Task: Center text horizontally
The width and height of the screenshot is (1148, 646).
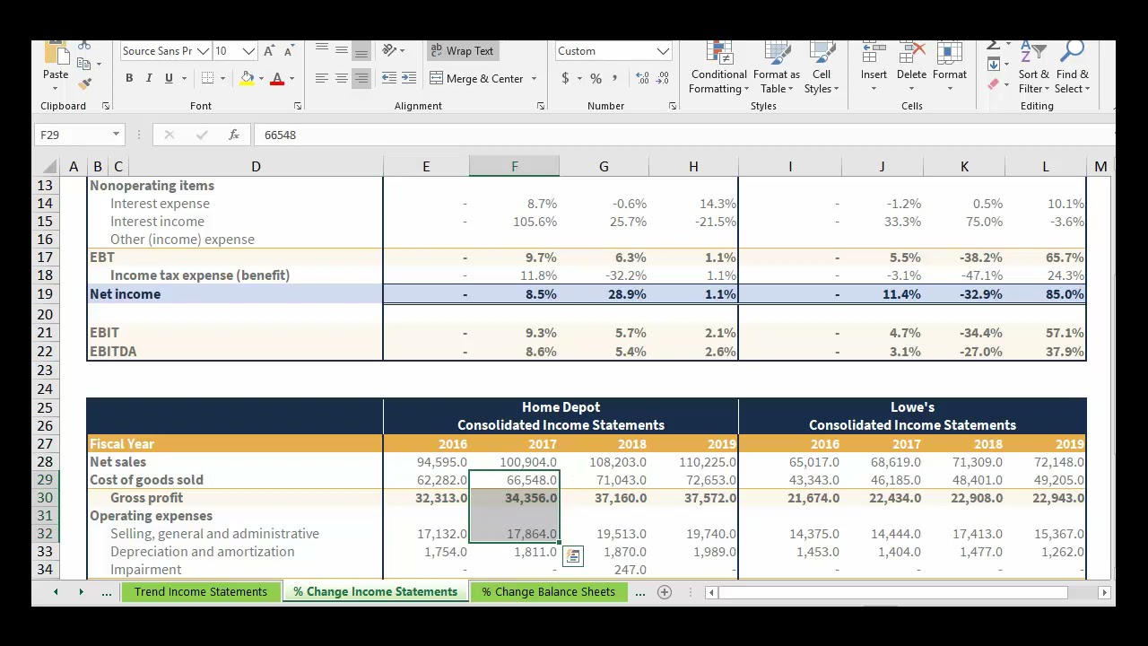Action: (341, 79)
